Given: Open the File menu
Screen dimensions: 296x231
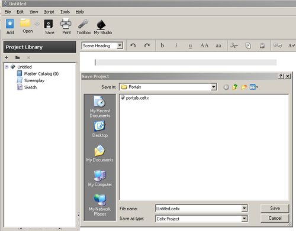Looking at the screenshot, I should coord(8,12).
